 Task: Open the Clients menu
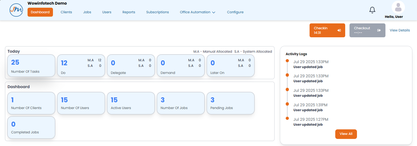click(x=66, y=12)
